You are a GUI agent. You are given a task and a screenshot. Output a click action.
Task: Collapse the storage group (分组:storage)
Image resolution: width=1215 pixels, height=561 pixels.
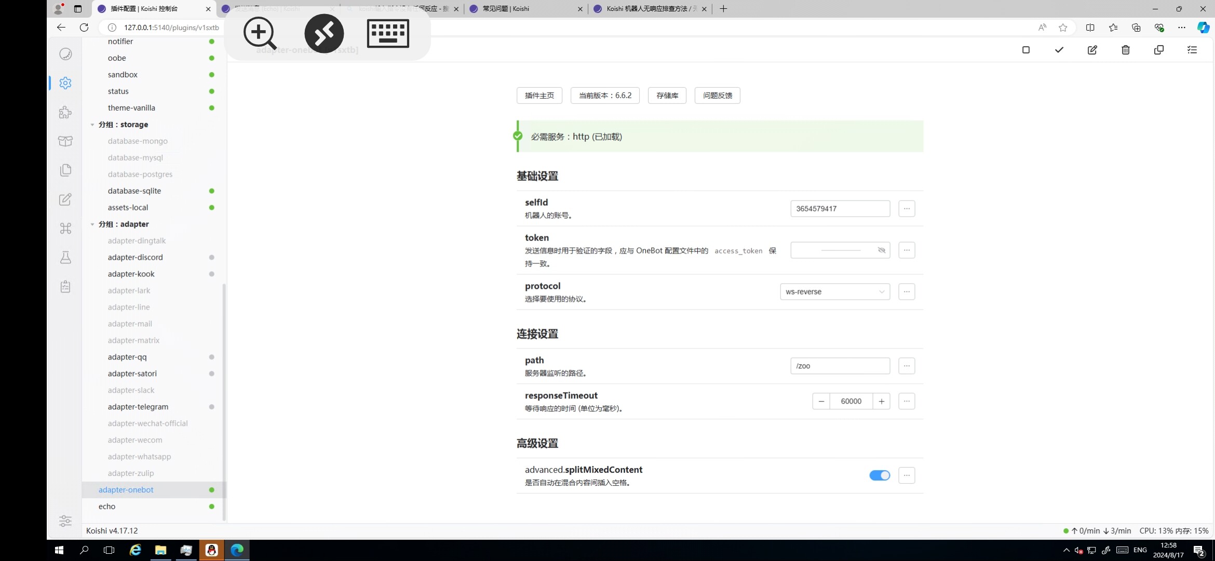[92, 125]
